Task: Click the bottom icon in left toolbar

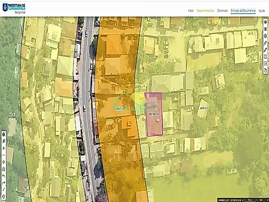Action: (4, 197)
